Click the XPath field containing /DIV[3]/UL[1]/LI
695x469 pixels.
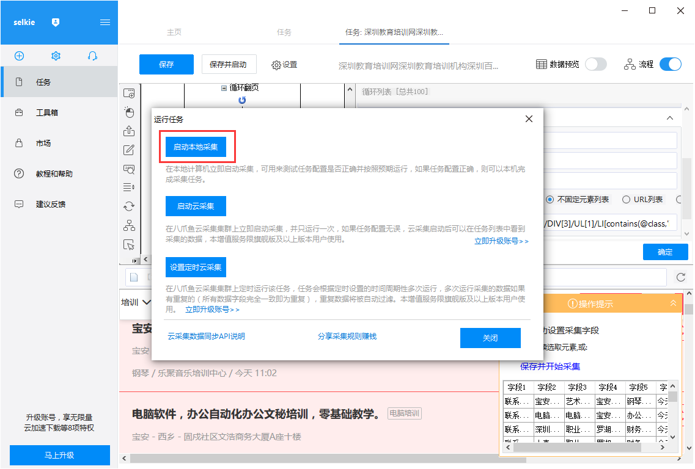pyautogui.click(x=610, y=224)
